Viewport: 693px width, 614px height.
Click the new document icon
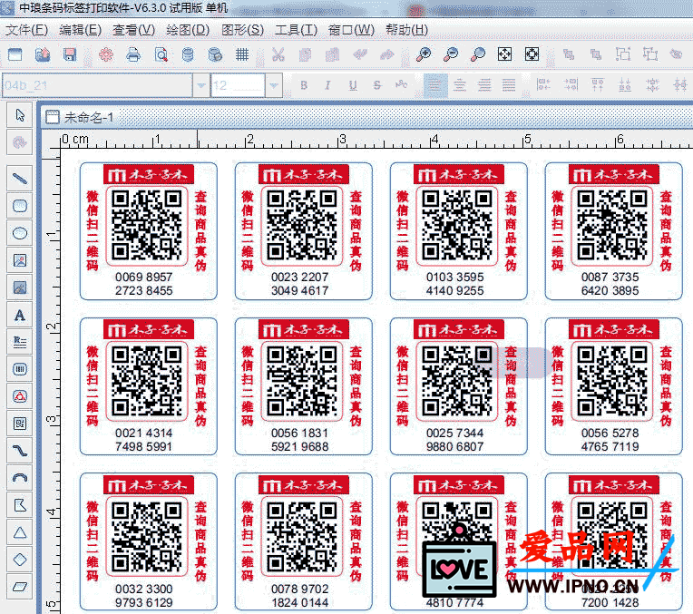coord(15,54)
